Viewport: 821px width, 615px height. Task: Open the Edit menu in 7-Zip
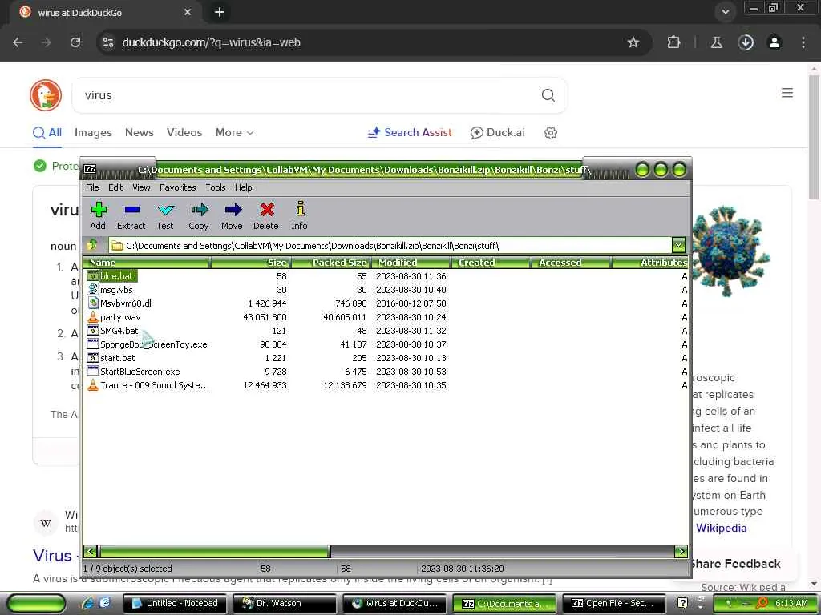coord(115,187)
